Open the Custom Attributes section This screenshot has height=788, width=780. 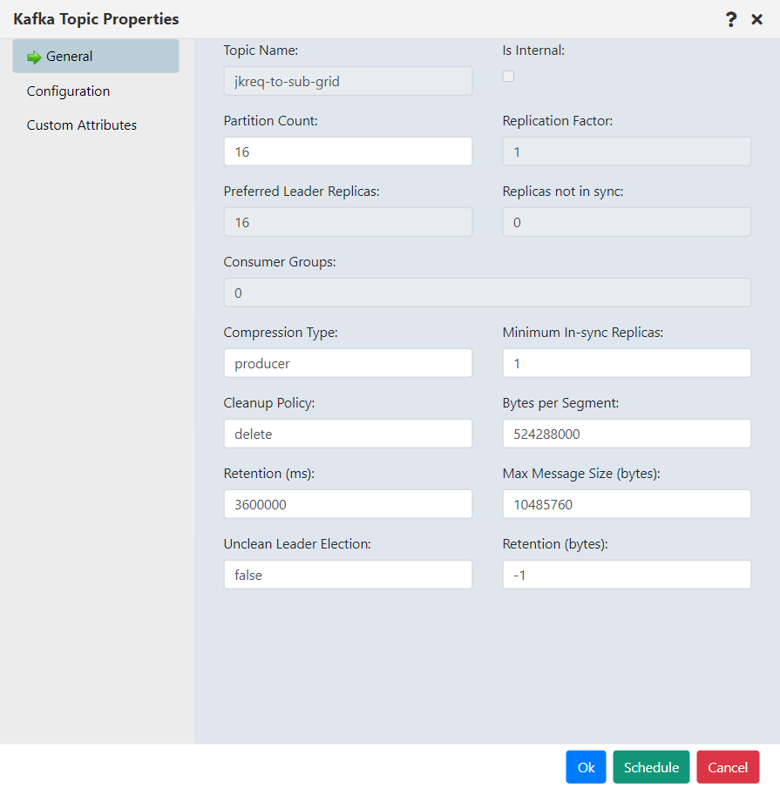coord(81,125)
